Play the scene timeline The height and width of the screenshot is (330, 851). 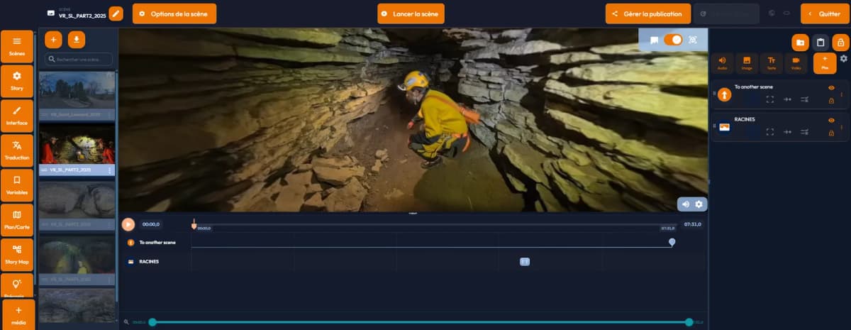point(128,224)
